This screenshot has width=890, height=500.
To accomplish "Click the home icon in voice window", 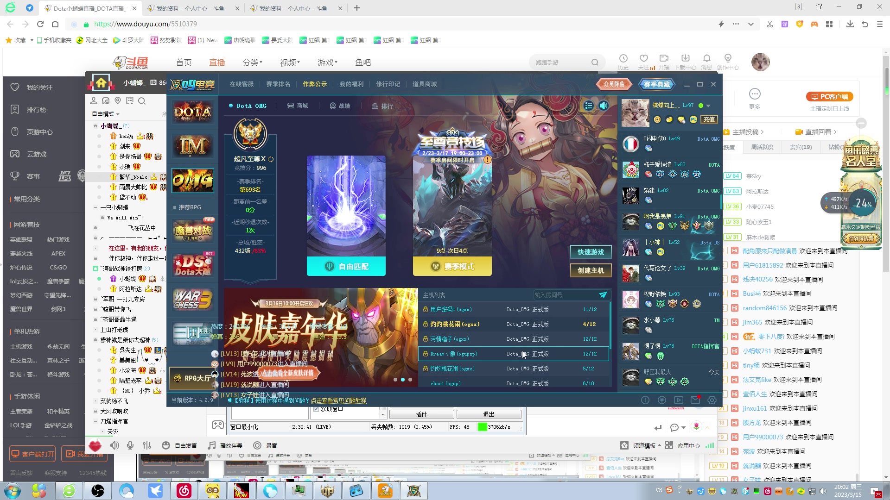I will click(101, 83).
